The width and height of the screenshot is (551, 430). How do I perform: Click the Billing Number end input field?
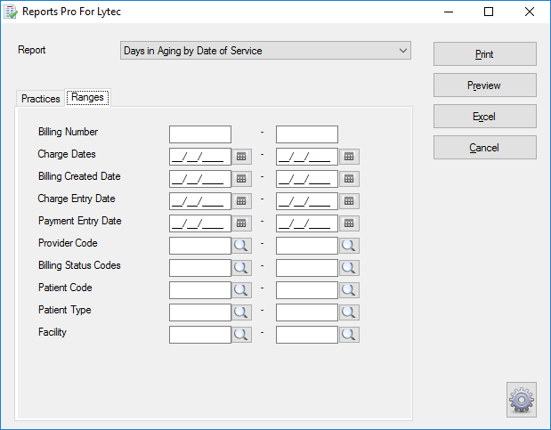point(307,134)
